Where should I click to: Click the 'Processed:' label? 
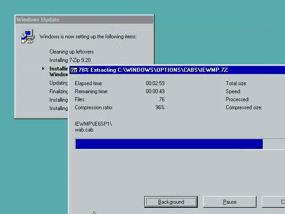click(237, 99)
